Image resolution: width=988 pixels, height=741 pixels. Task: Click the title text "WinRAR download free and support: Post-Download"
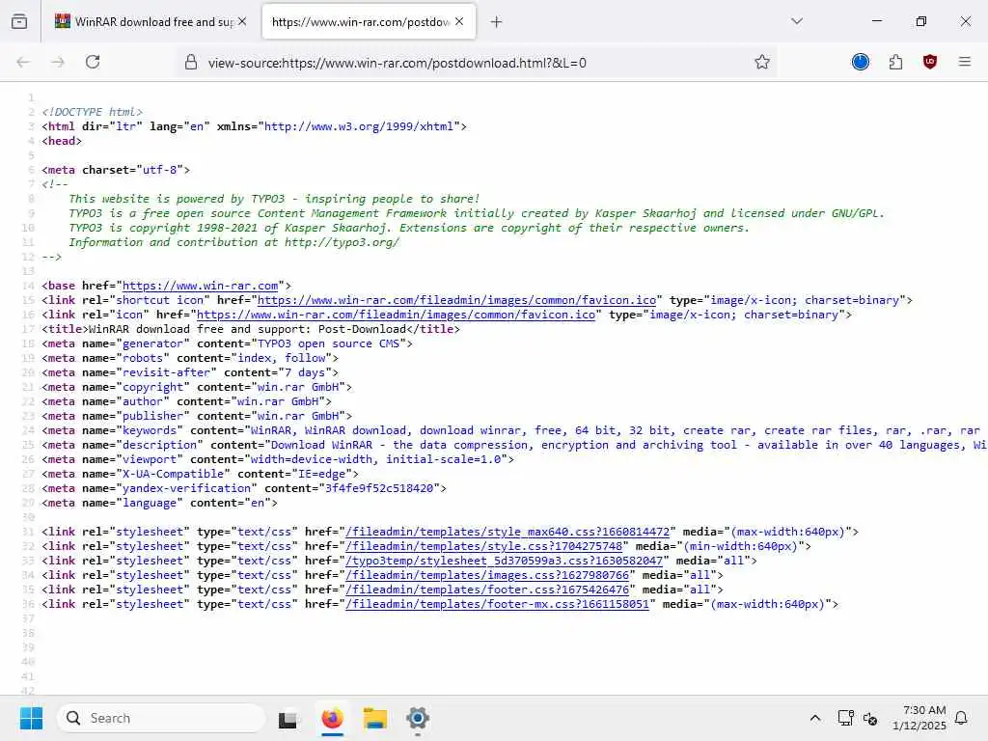click(x=248, y=329)
